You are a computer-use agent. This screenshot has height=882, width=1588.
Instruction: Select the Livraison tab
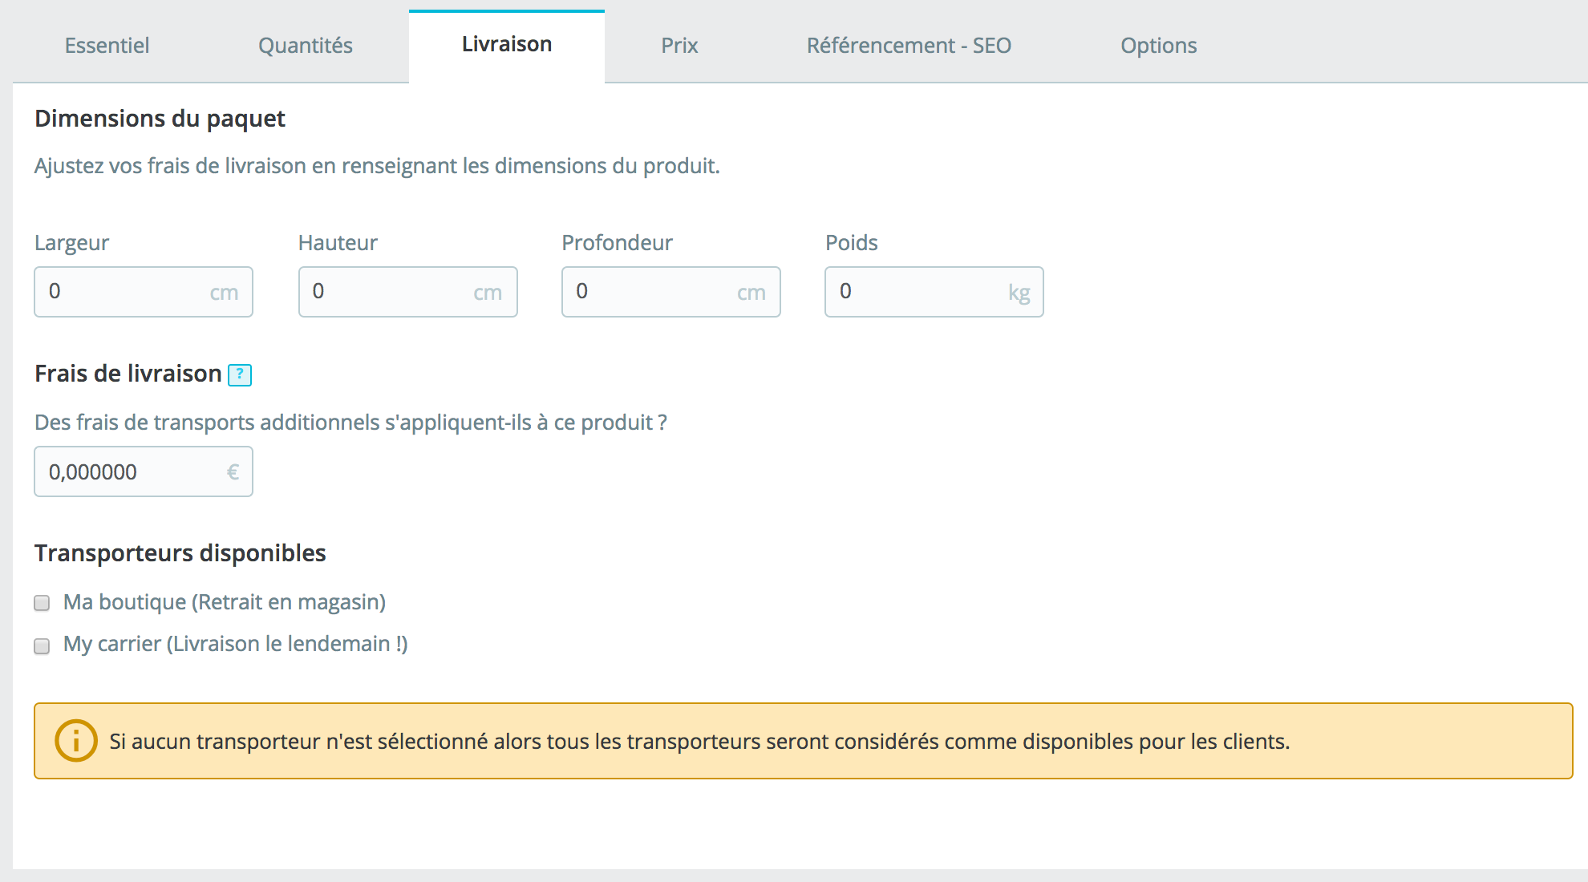tap(506, 45)
